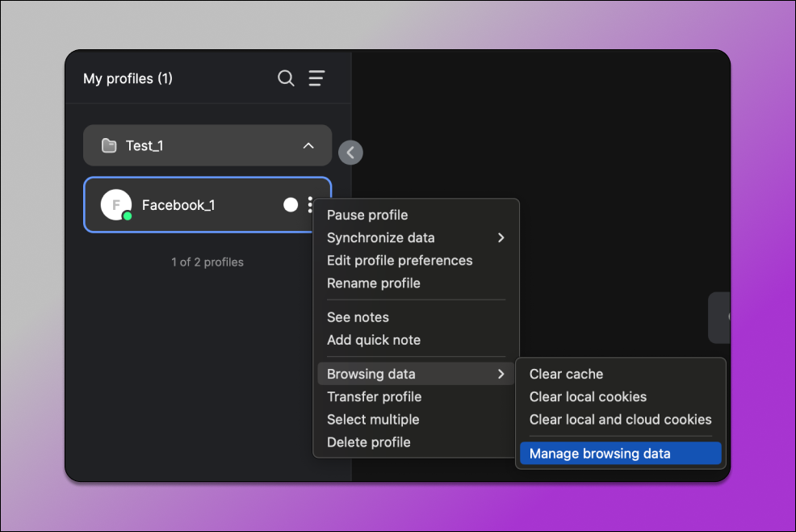The image size is (796, 532).
Task: Click the Facebook_1 avatar icon
Action: [x=116, y=205]
